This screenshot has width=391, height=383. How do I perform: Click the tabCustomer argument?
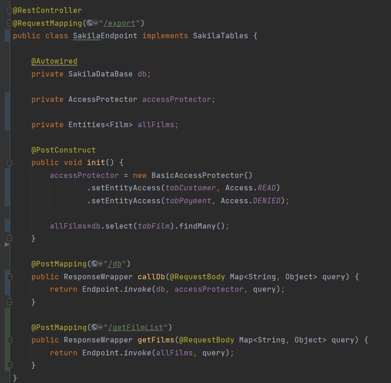191,188
